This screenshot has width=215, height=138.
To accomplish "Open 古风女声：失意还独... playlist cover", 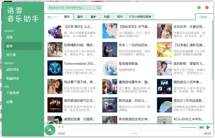I will coord(164,31).
